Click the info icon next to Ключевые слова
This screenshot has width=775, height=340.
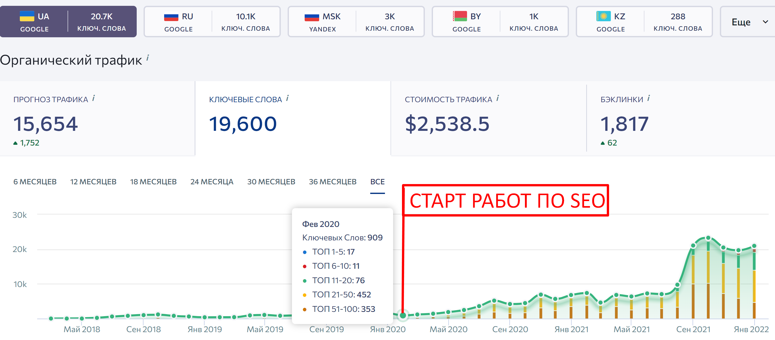[287, 98]
